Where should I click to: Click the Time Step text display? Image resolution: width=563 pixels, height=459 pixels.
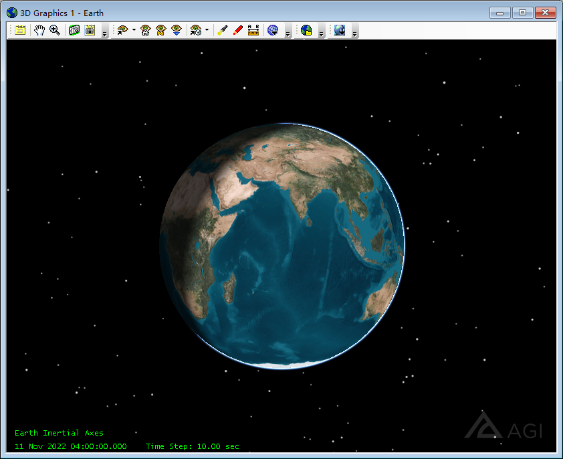[193, 445]
